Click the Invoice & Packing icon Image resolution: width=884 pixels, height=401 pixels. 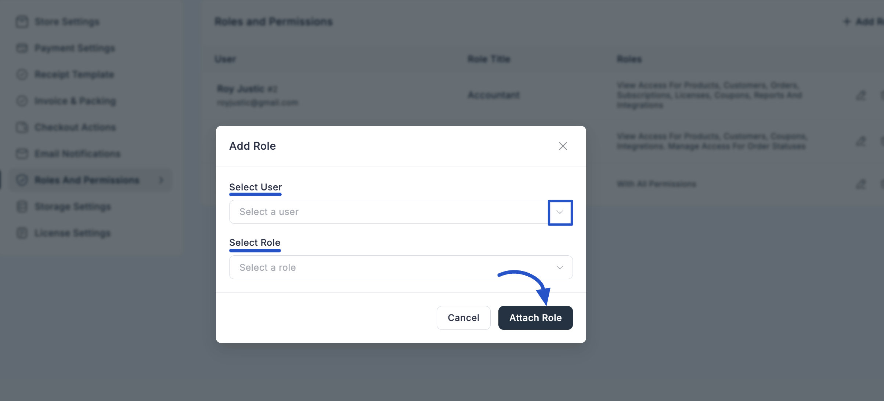click(x=22, y=101)
